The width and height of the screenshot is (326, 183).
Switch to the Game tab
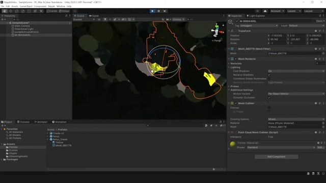94,16
